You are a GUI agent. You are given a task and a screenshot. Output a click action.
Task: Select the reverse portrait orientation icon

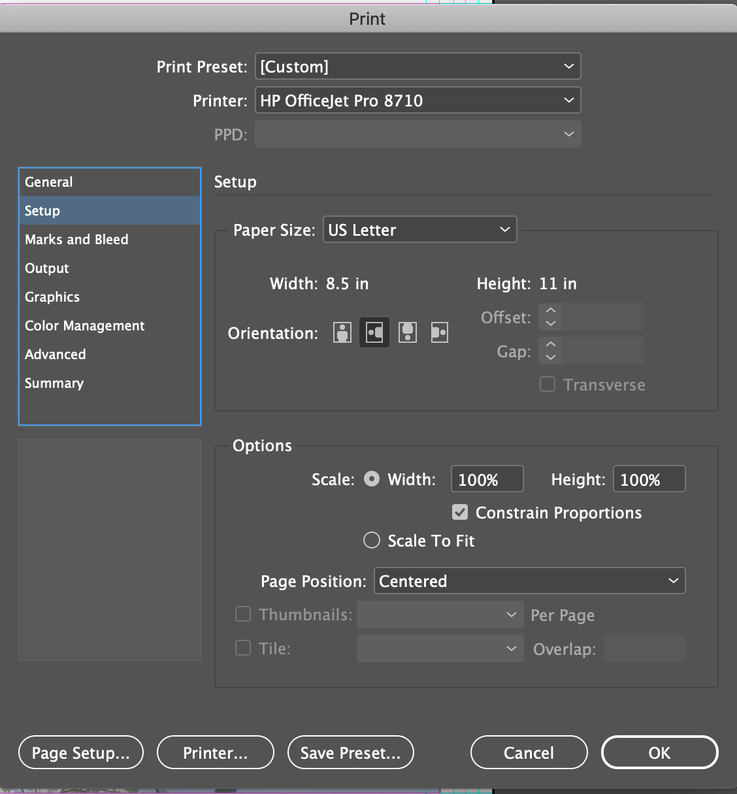407,332
